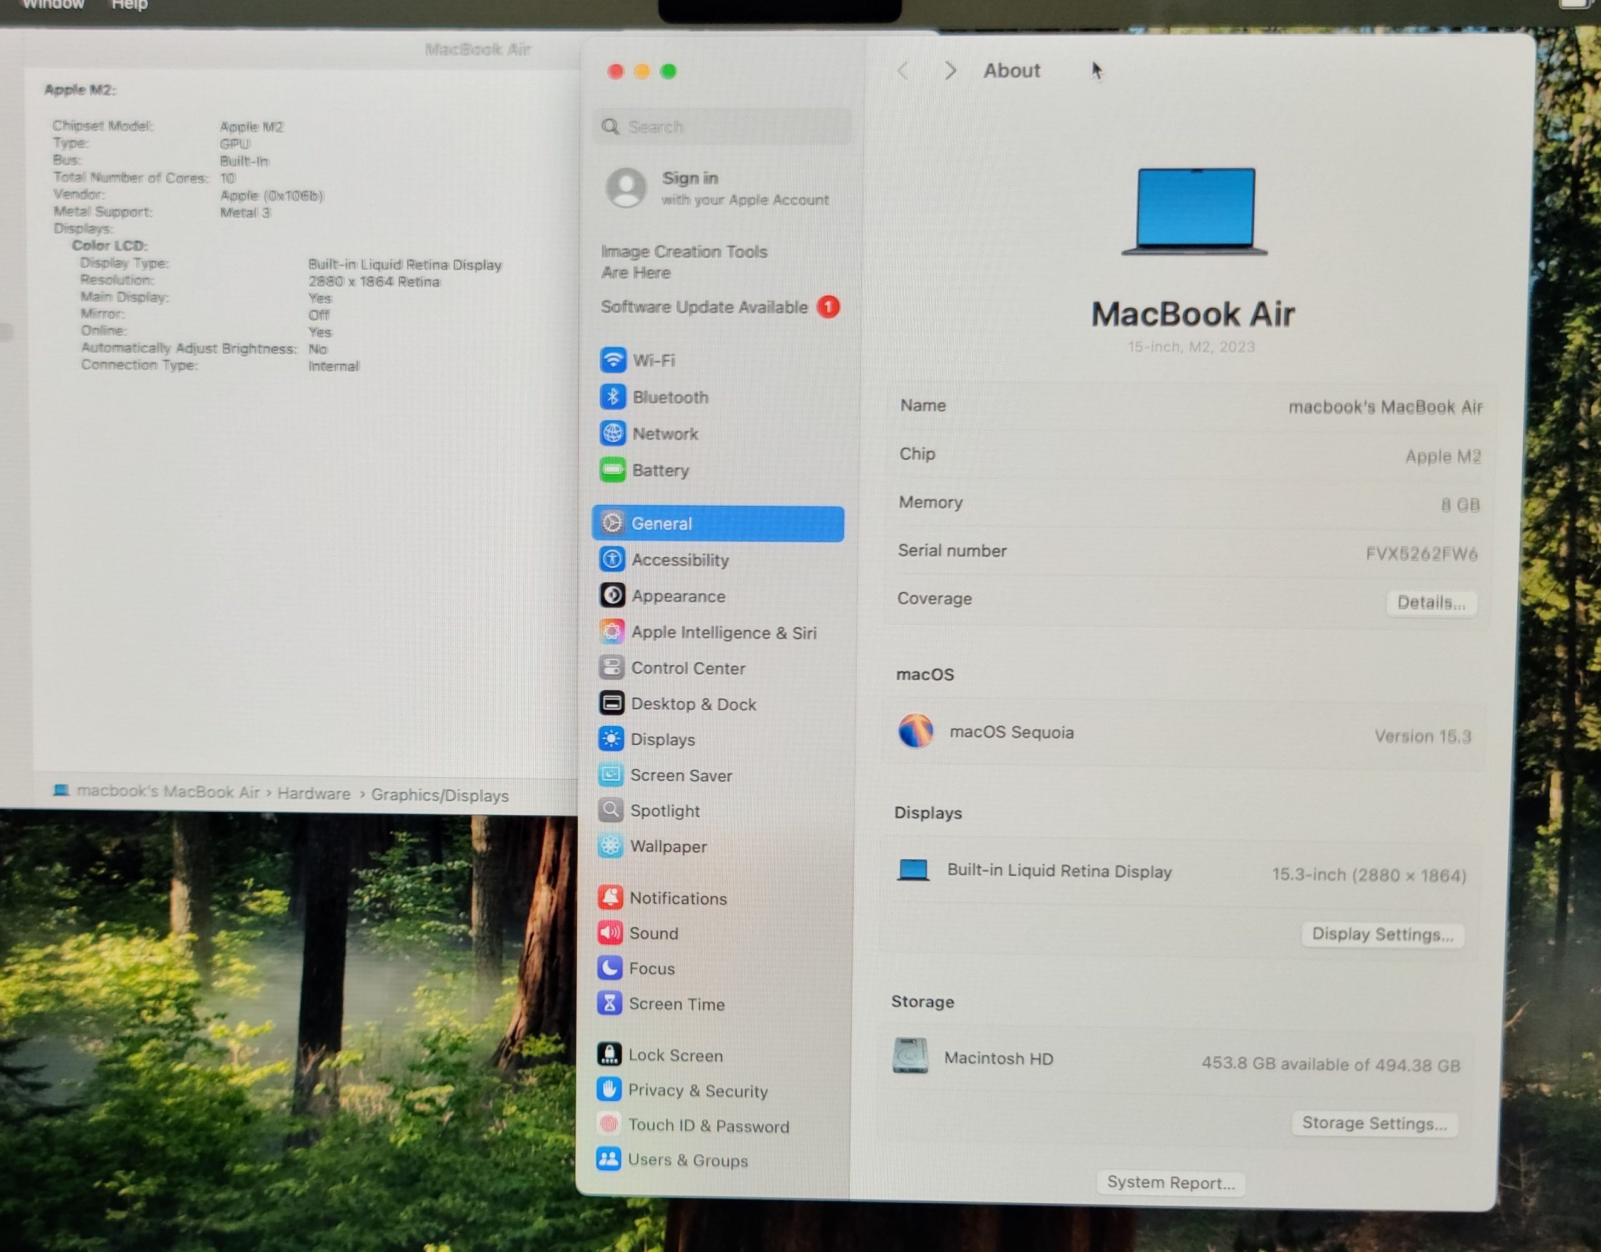Viewport: 1601px width, 1252px height.
Task: Open Privacy & Security pane
Action: (697, 1090)
